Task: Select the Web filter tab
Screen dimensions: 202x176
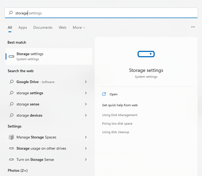Action: [x=63, y=27]
